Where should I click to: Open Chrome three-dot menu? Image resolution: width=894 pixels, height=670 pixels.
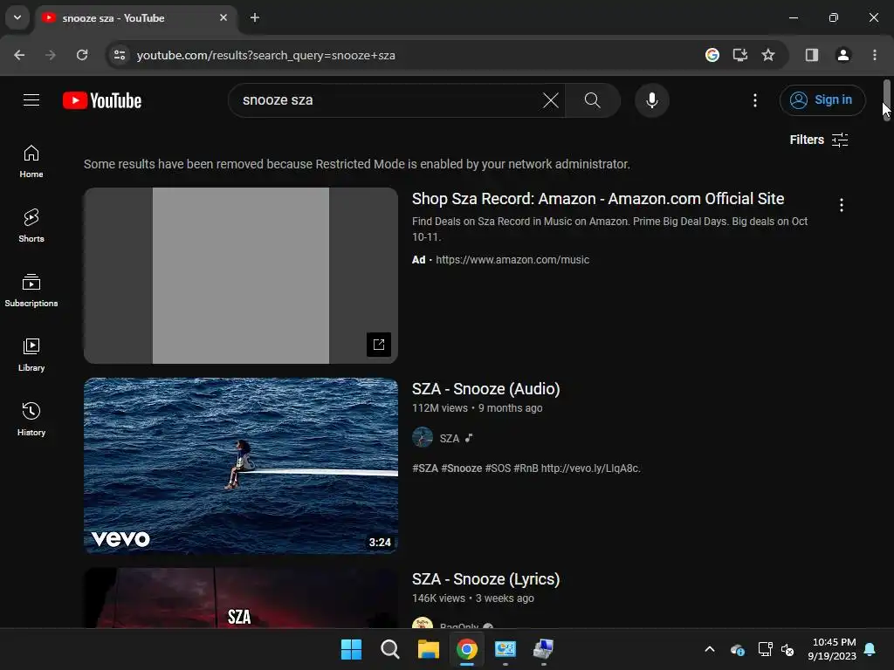point(875,55)
